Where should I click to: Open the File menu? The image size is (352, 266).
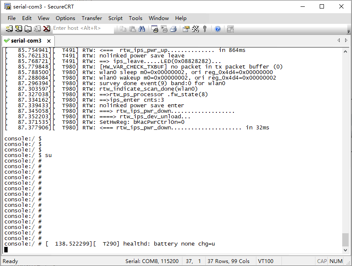[11, 18]
